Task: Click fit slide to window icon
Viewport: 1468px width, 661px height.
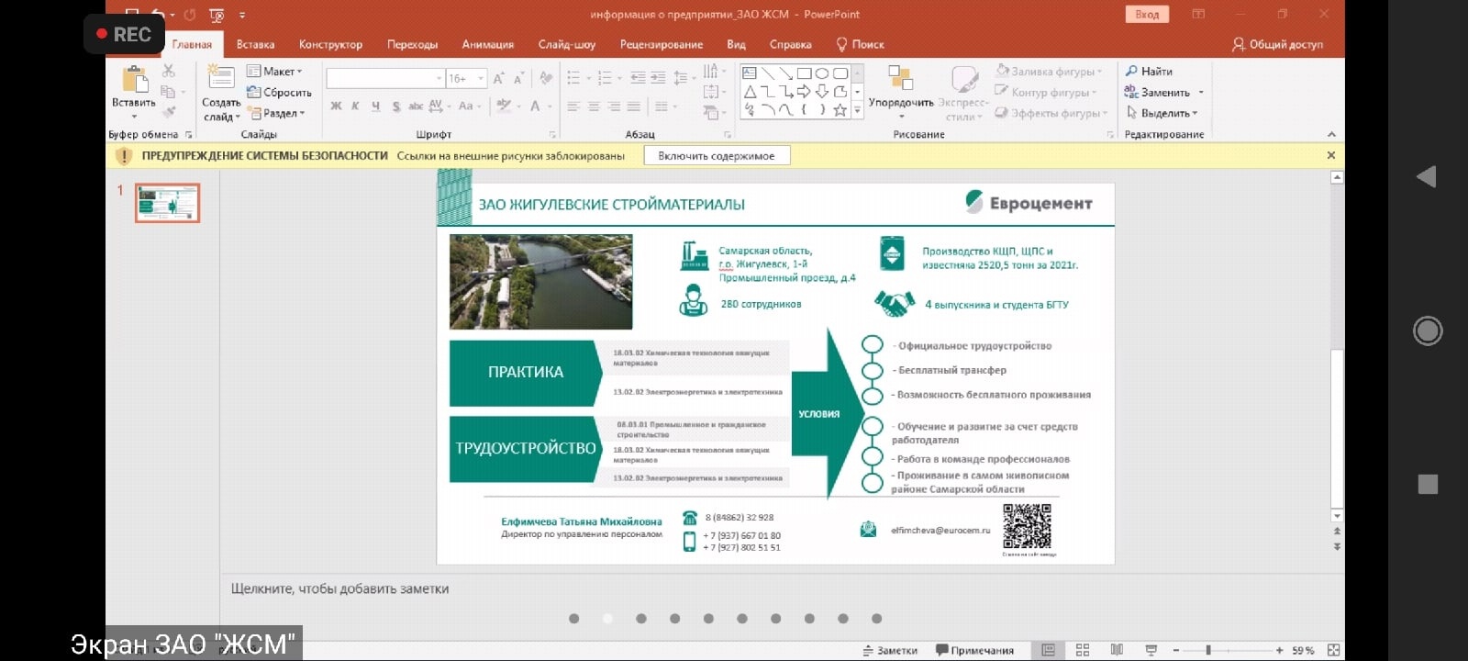Action: tap(1333, 650)
